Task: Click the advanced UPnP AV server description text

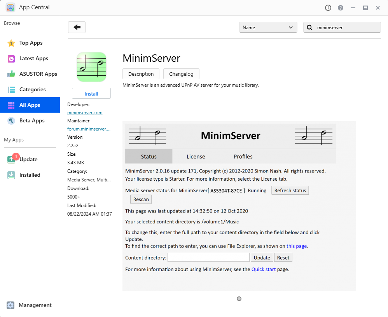Action: [x=191, y=85]
